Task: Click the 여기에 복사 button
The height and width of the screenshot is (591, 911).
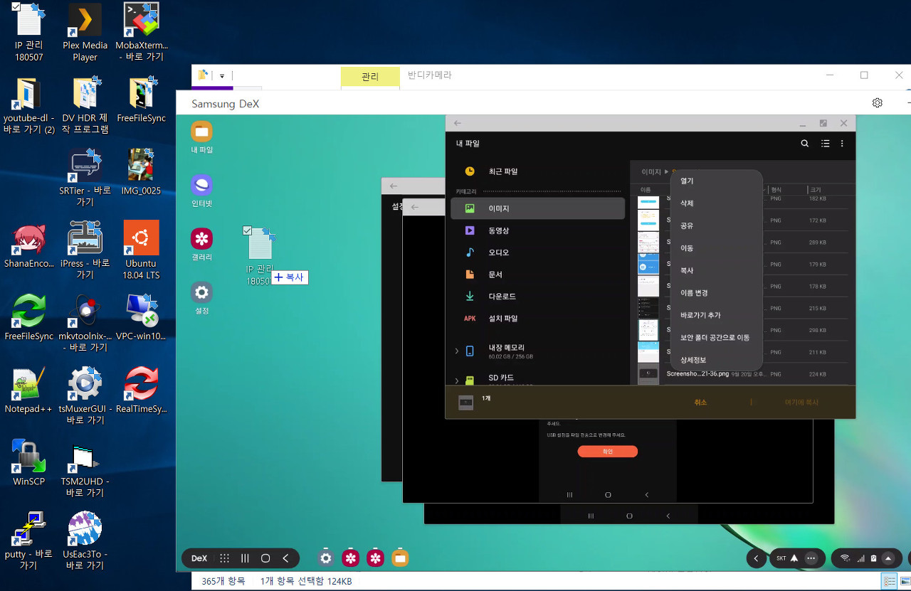Action: tap(801, 402)
